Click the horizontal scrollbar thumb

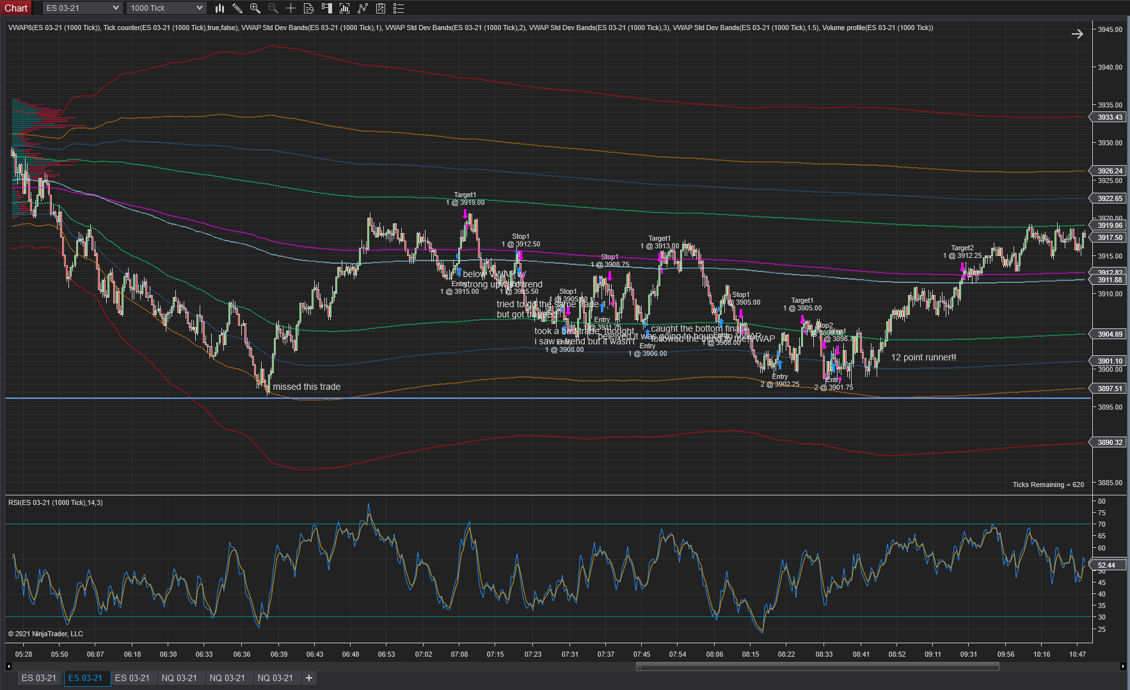point(818,666)
